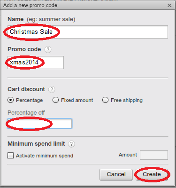Open the Promo code help tooltip icon
This screenshot has width=176, height=188.
click(48, 49)
